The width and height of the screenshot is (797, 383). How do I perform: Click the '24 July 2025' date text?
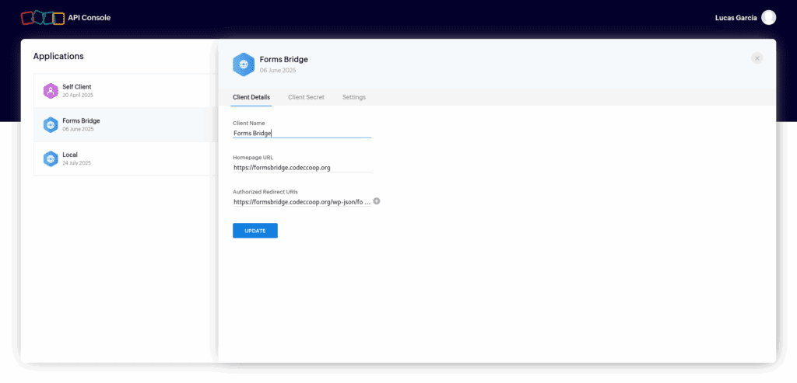pyautogui.click(x=77, y=163)
